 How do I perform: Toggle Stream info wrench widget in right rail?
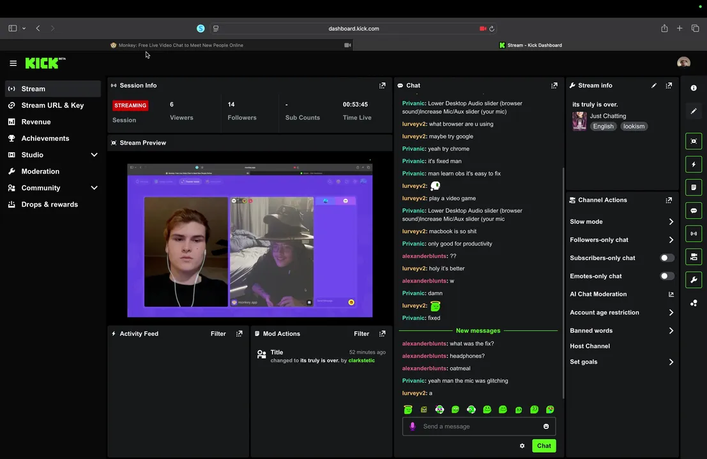[x=694, y=280]
